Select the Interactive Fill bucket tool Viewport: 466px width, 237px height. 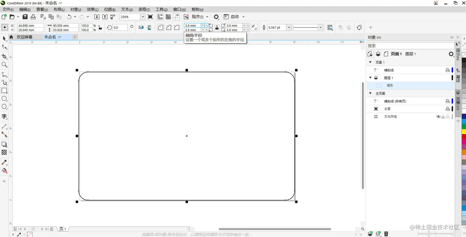click(4, 171)
